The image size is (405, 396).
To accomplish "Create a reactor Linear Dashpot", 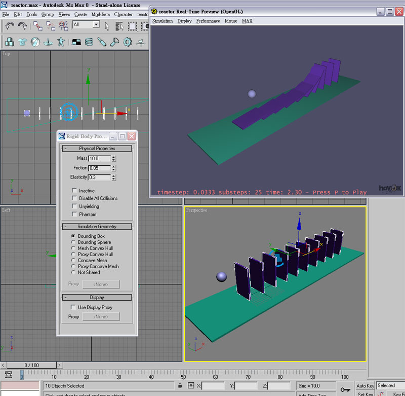I will (x=102, y=42).
